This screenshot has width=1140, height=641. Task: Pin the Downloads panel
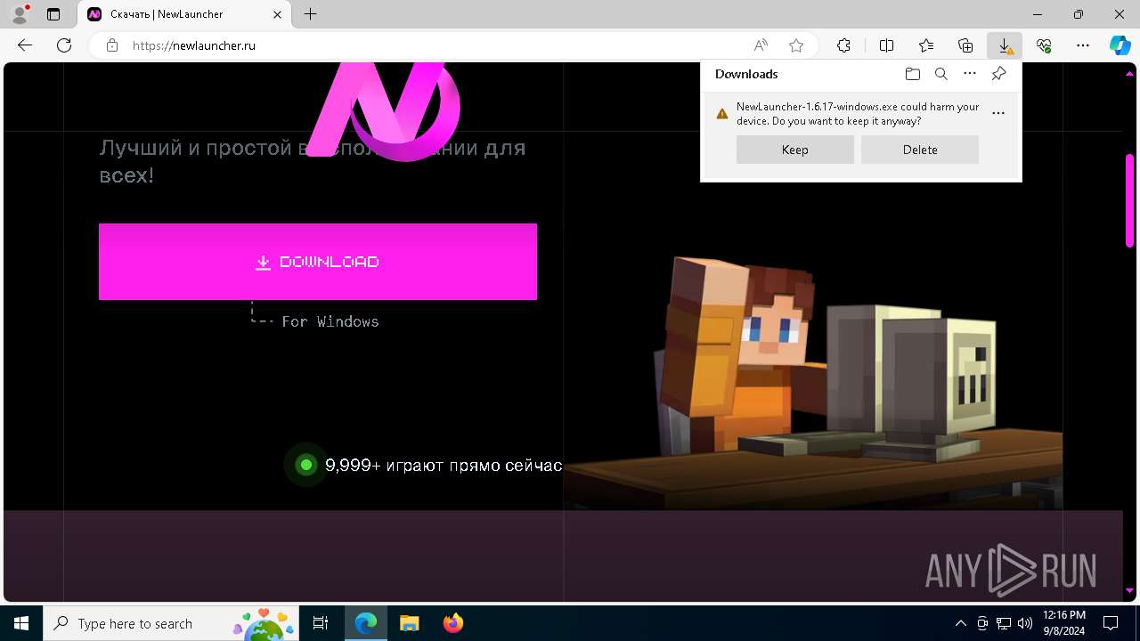coord(998,74)
